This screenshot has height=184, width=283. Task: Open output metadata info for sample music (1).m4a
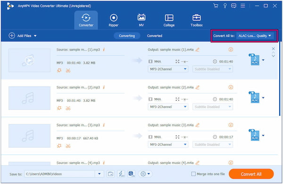231,49
